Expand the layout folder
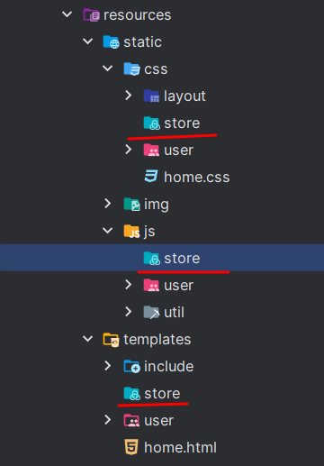Screen dimensions: 324x466 pos(129,96)
